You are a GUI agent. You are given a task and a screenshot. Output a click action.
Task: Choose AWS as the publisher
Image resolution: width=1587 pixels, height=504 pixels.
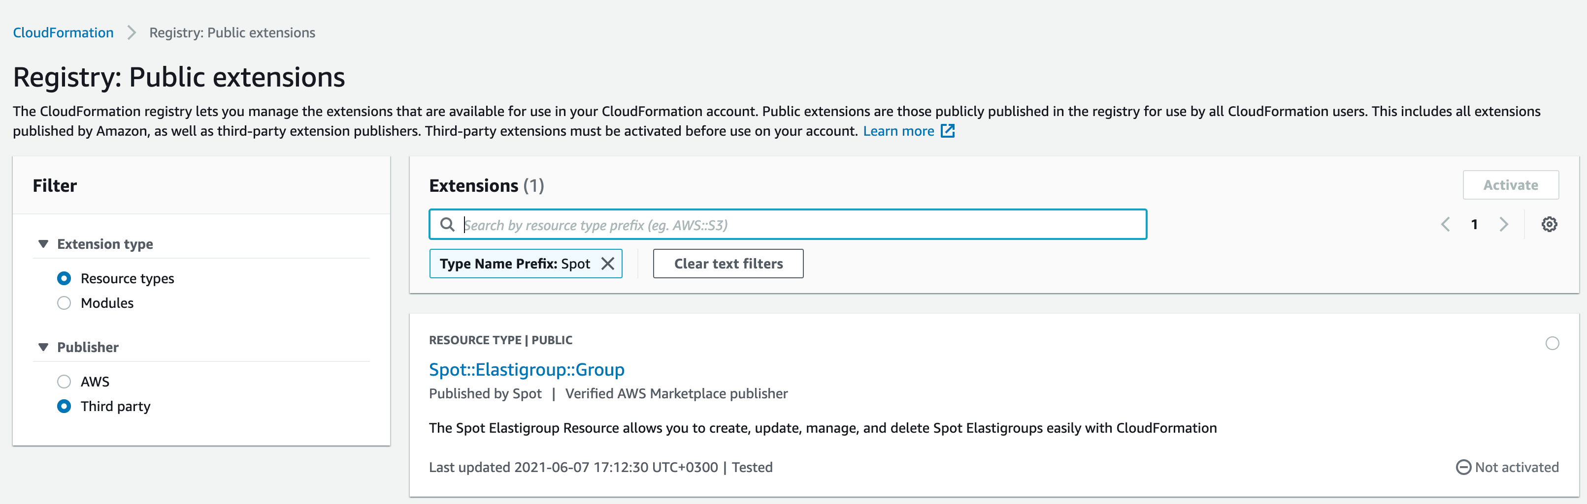64,382
